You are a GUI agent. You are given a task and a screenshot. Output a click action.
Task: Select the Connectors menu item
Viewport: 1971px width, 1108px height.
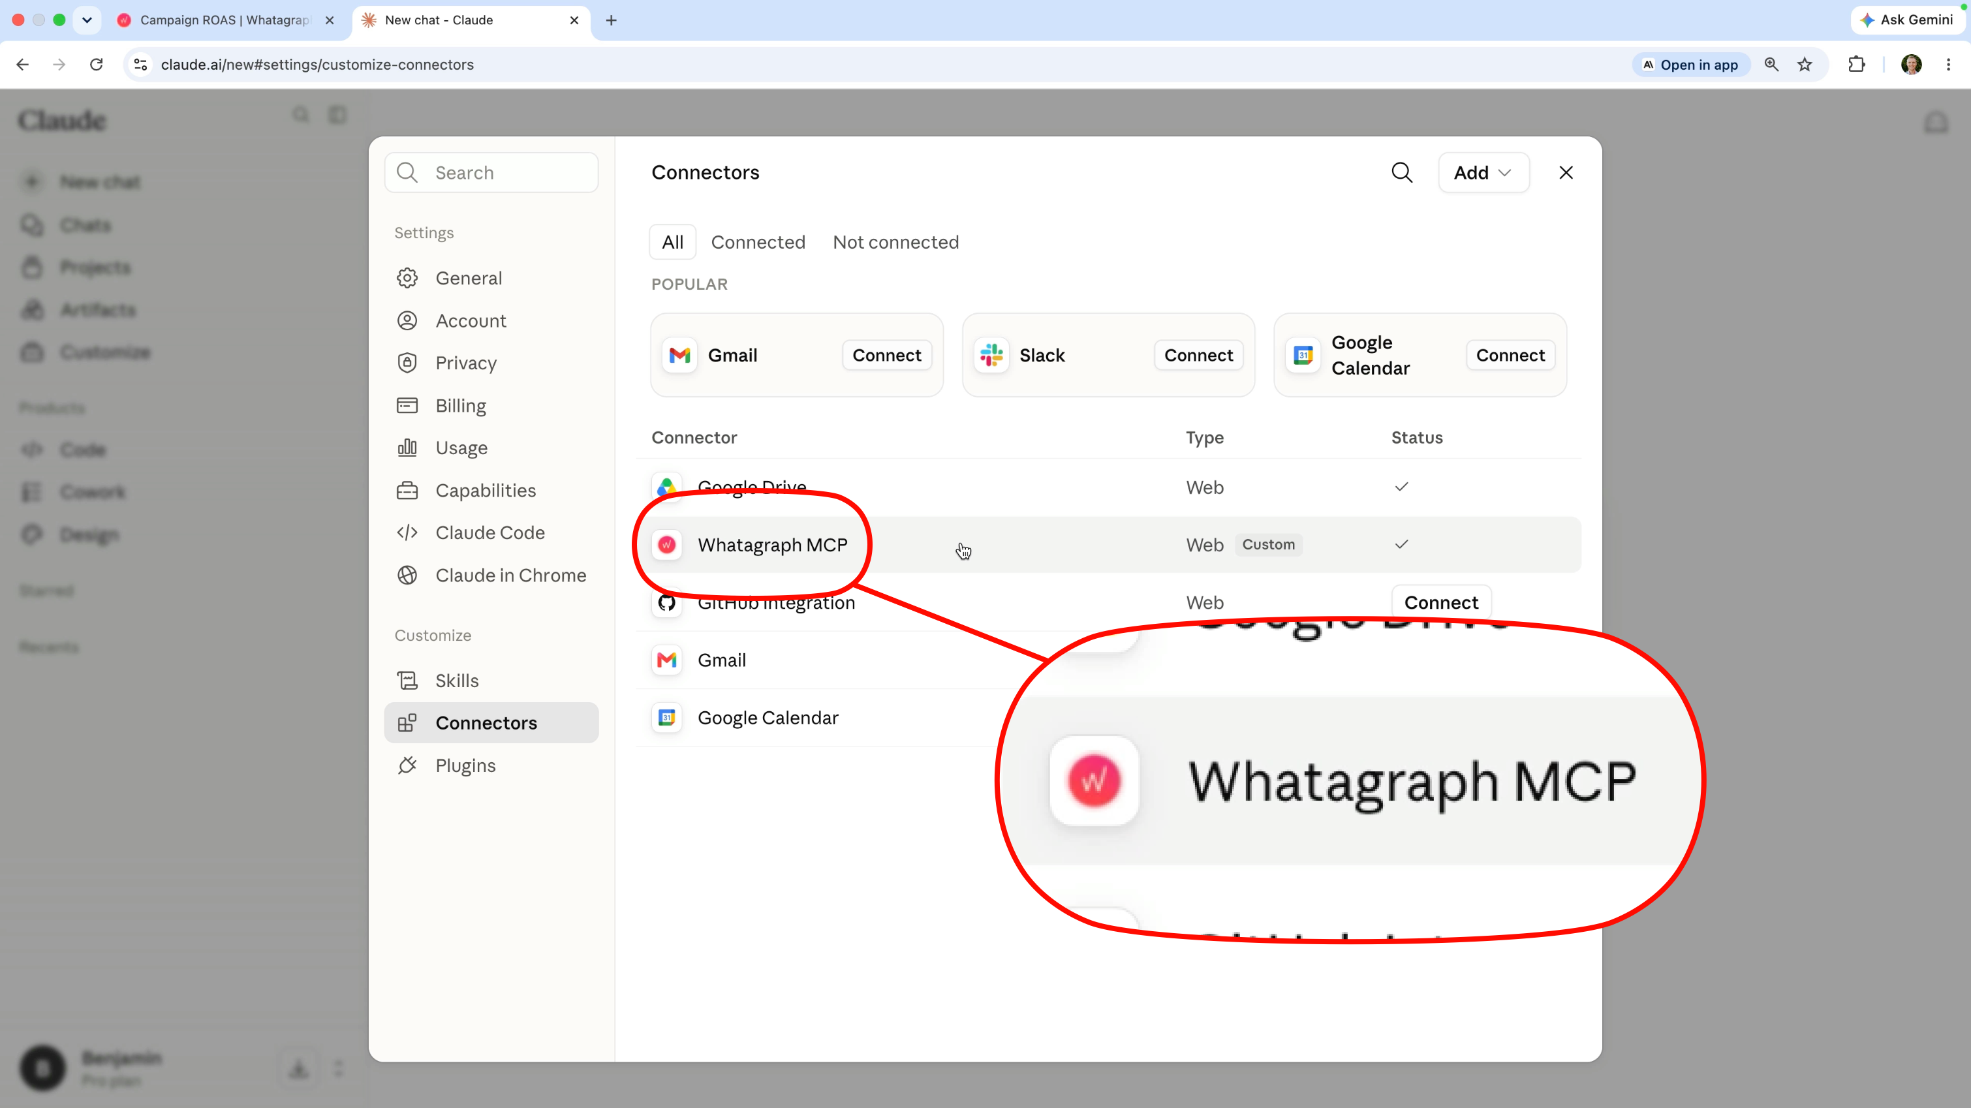(x=491, y=723)
